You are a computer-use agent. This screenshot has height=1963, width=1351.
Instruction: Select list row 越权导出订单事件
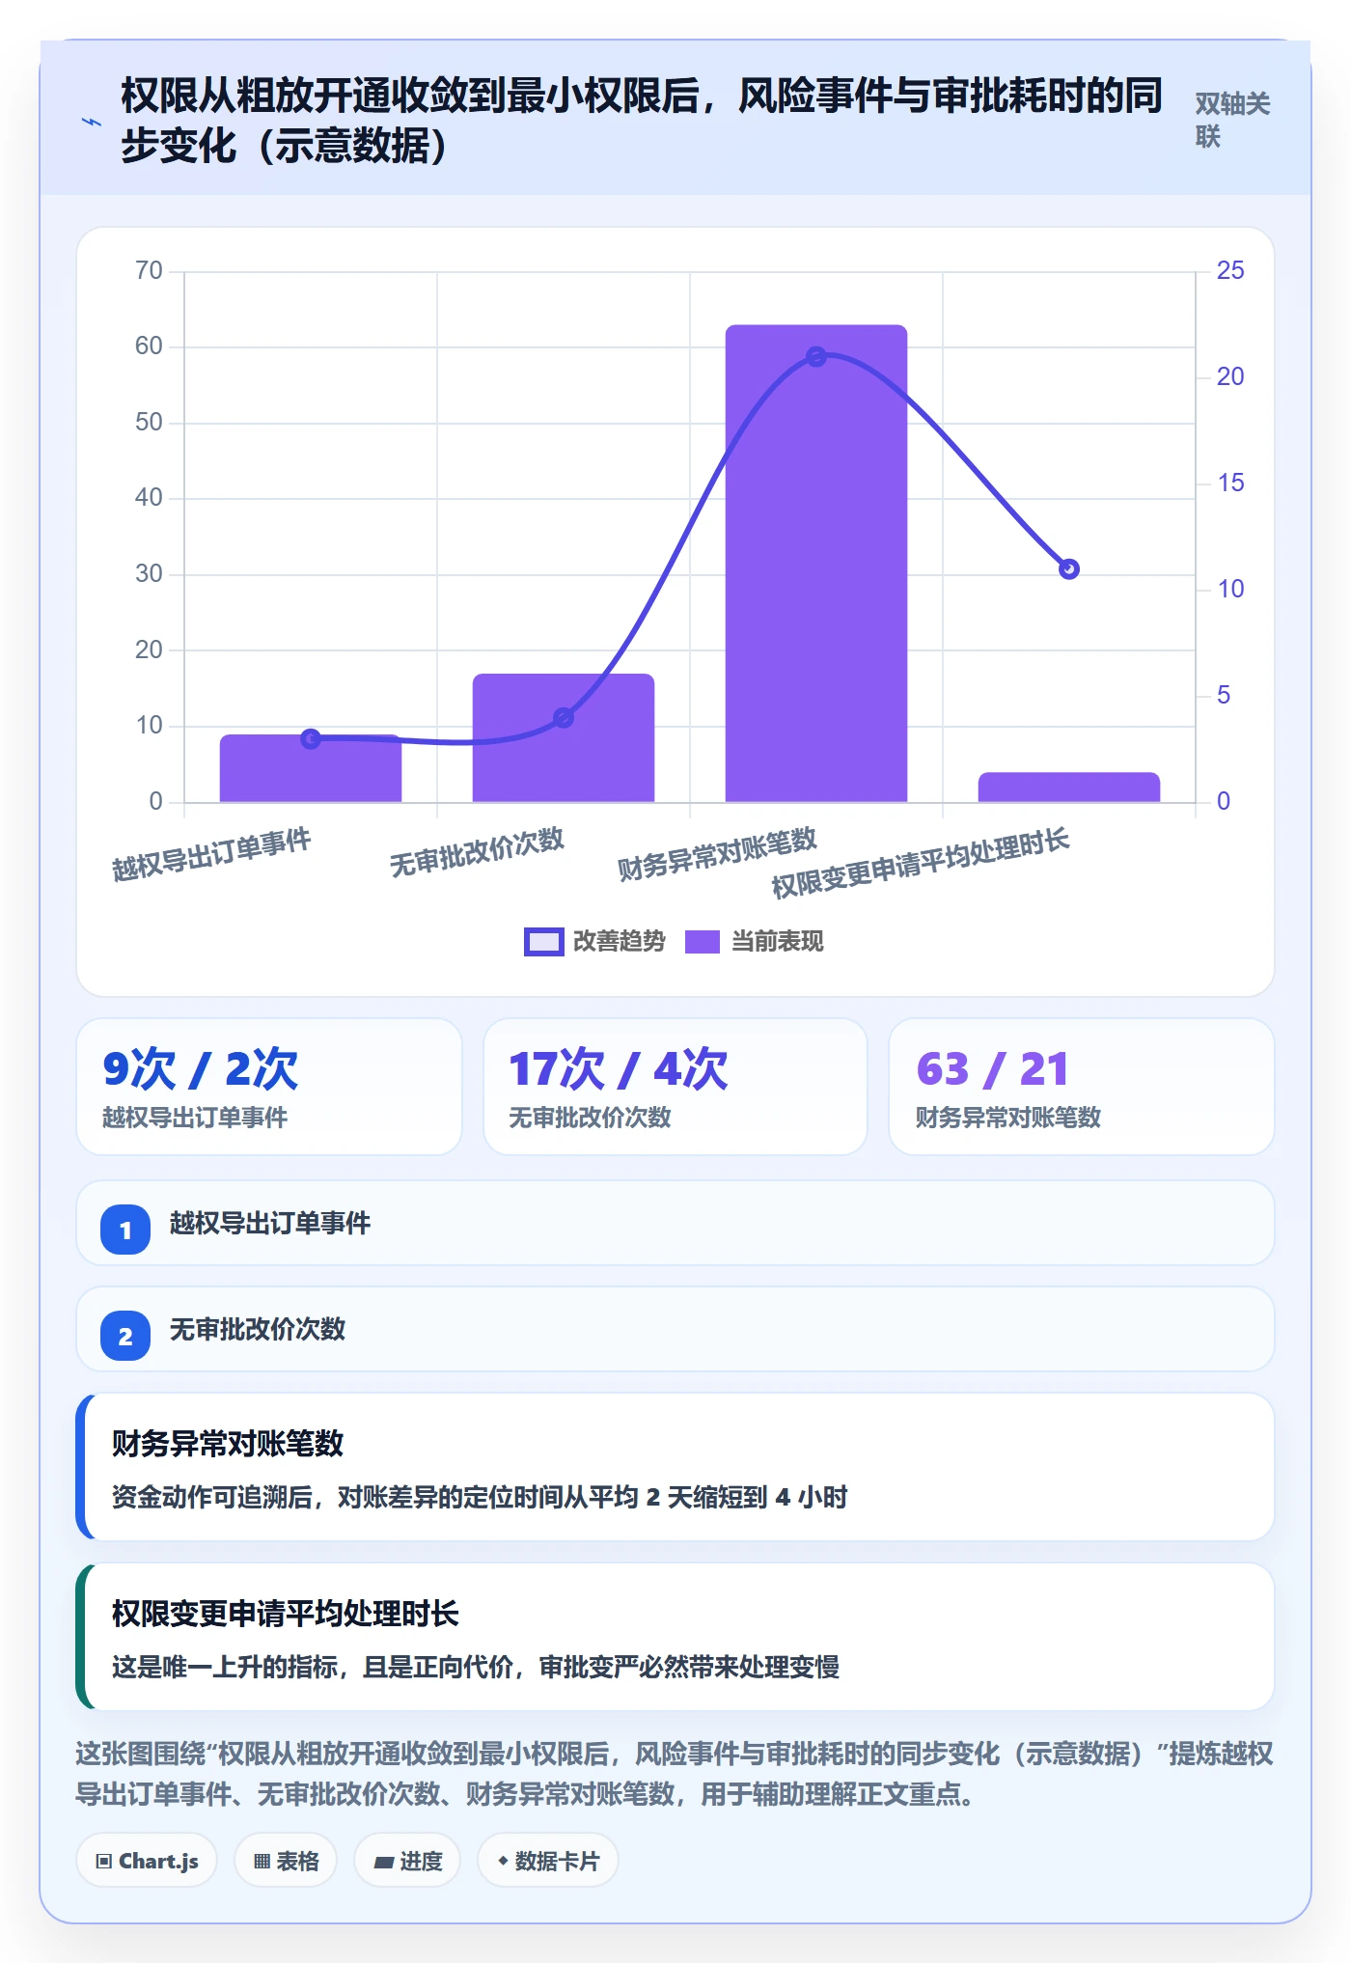675,1223
